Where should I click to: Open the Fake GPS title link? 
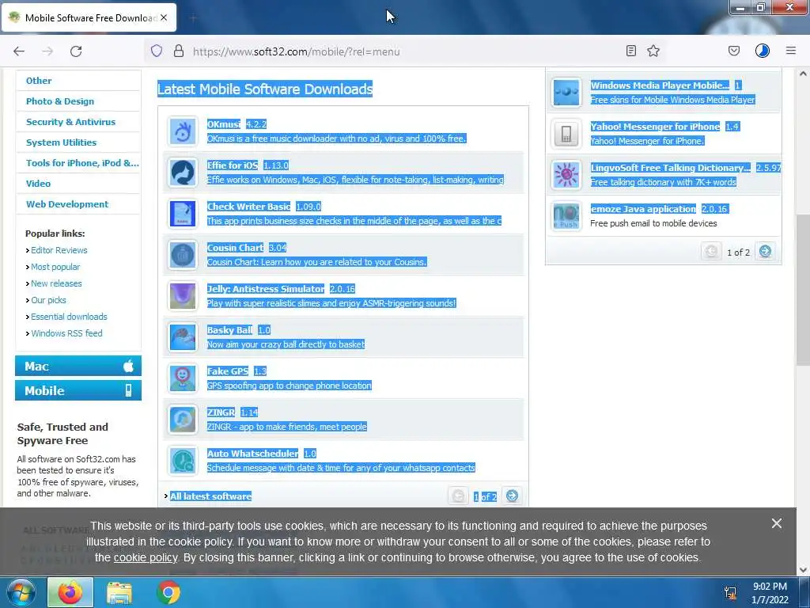[x=228, y=371]
